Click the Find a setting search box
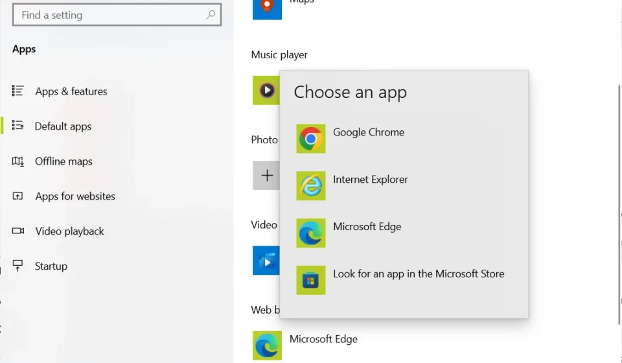 click(117, 15)
